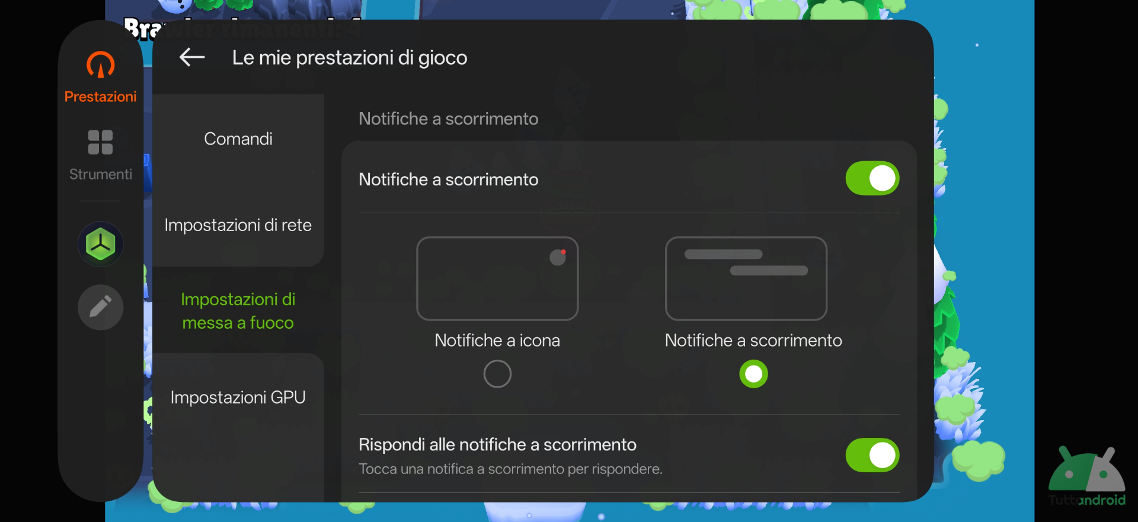Select Impostazioni di messa a fuoco tab
The width and height of the screenshot is (1138, 522).
[x=238, y=310]
